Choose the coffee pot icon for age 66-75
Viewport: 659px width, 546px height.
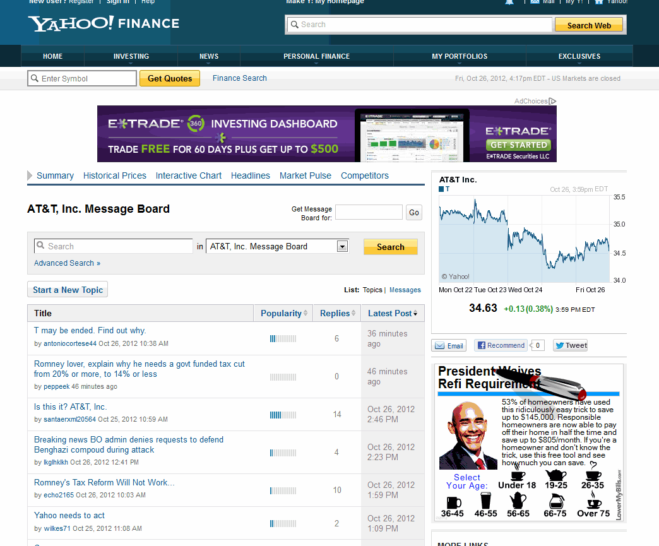[x=555, y=502]
